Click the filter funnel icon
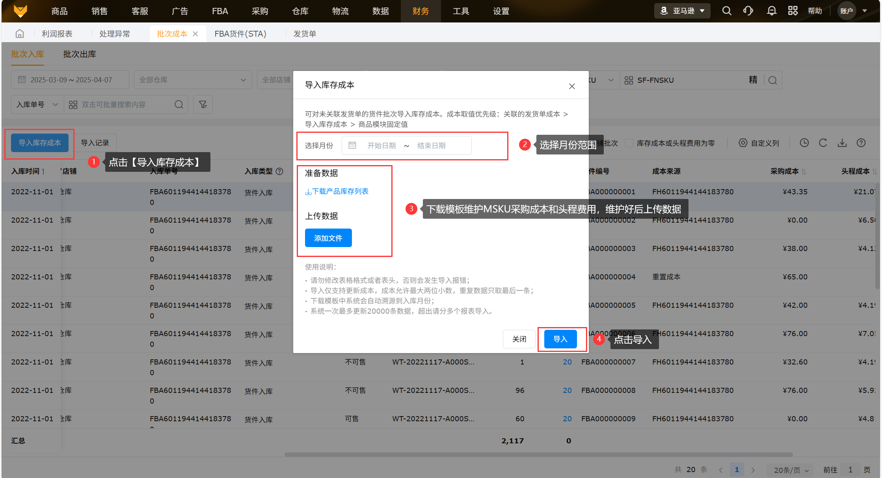 point(203,104)
